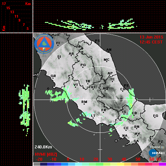The height and width of the screenshot is (166, 166).
Task: Select the RM city label on map
Action: 84,102
